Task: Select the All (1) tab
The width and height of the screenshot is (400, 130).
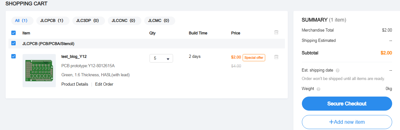Action: 21,21
